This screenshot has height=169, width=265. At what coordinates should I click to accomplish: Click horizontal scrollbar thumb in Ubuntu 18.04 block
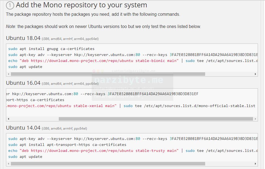click(x=108, y=74)
